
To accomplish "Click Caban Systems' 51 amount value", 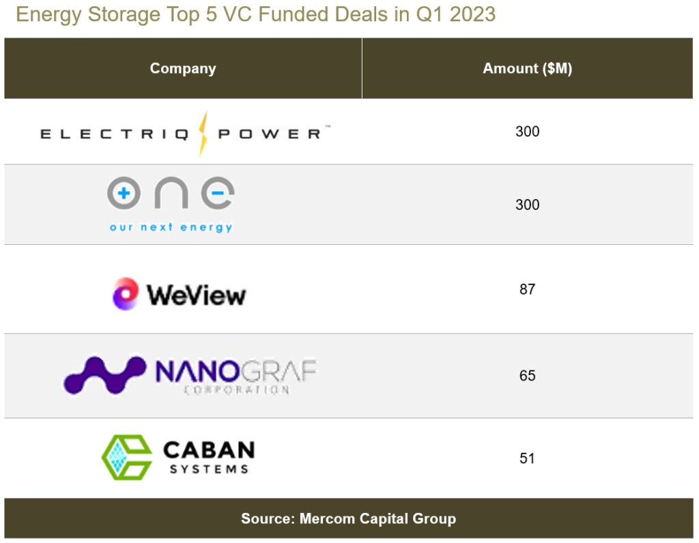I will pyautogui.click(x=527, y=458).
